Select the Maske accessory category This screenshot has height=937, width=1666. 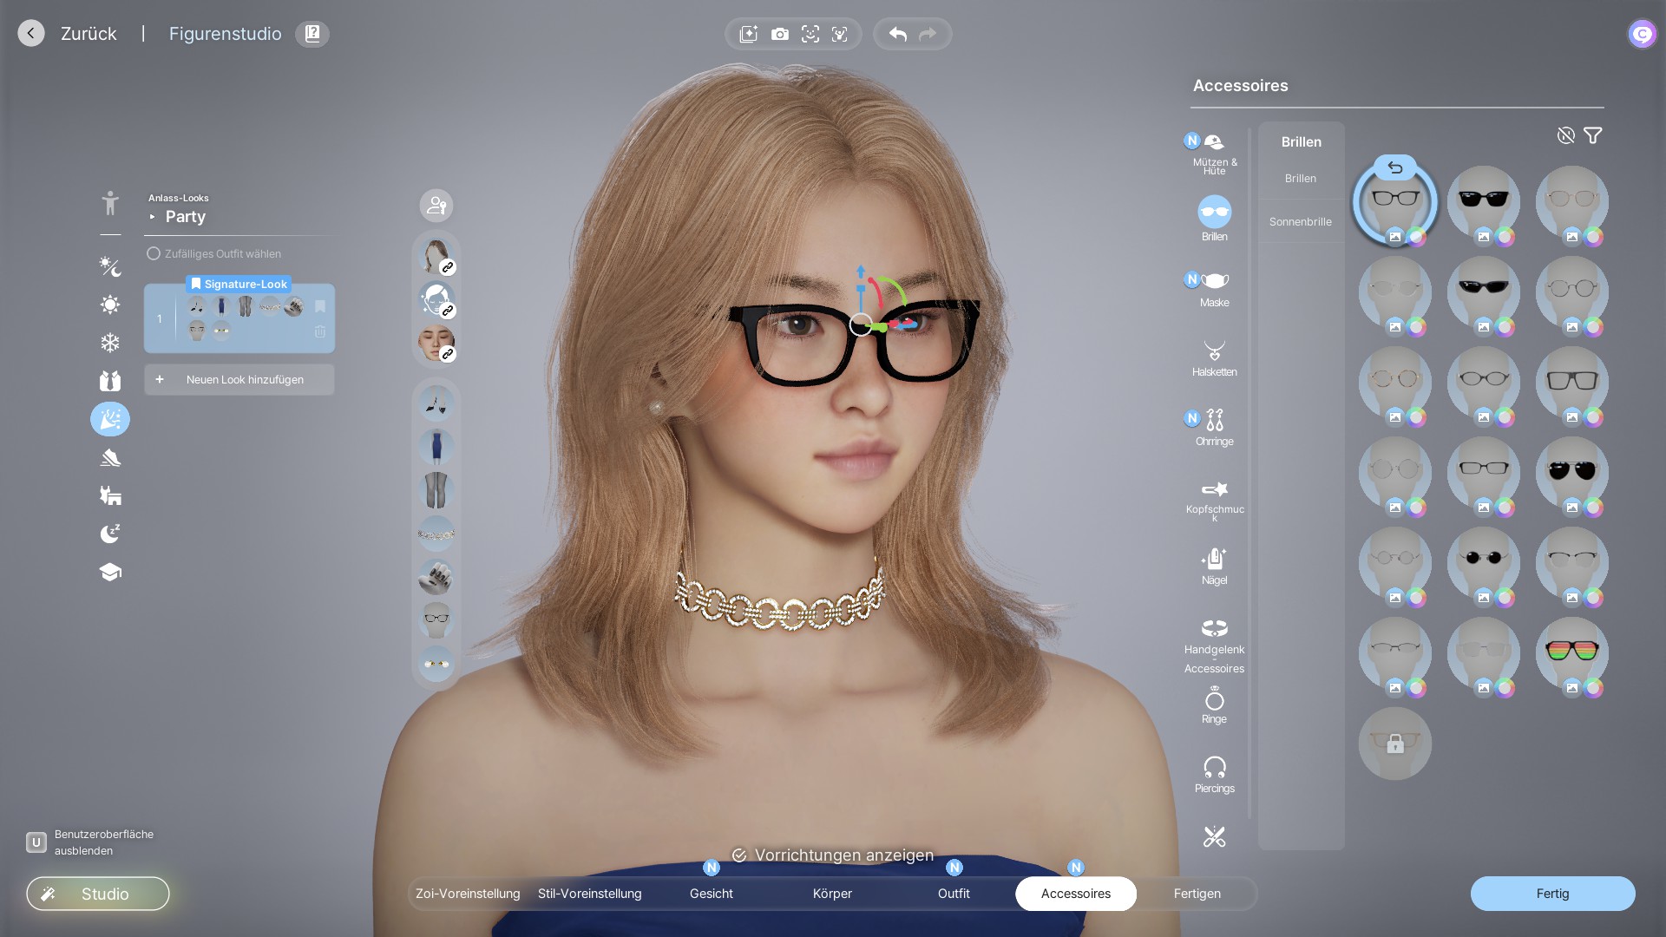point(1215,289)
